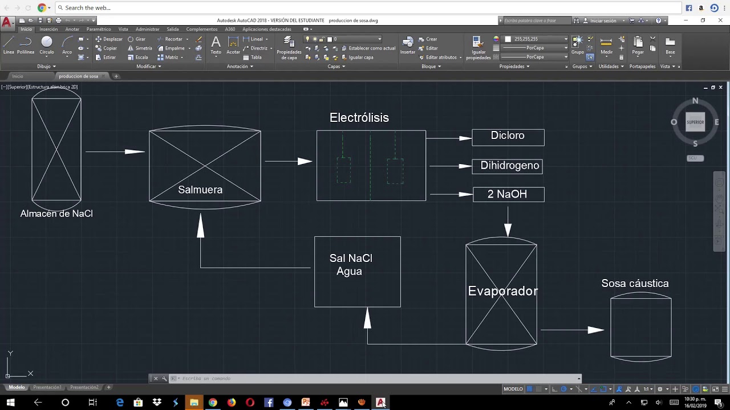Toggle 2D object snap in status bar
The width and height of the screenshot is (730, 410).
pyautogui.click(x=602, y=389)
